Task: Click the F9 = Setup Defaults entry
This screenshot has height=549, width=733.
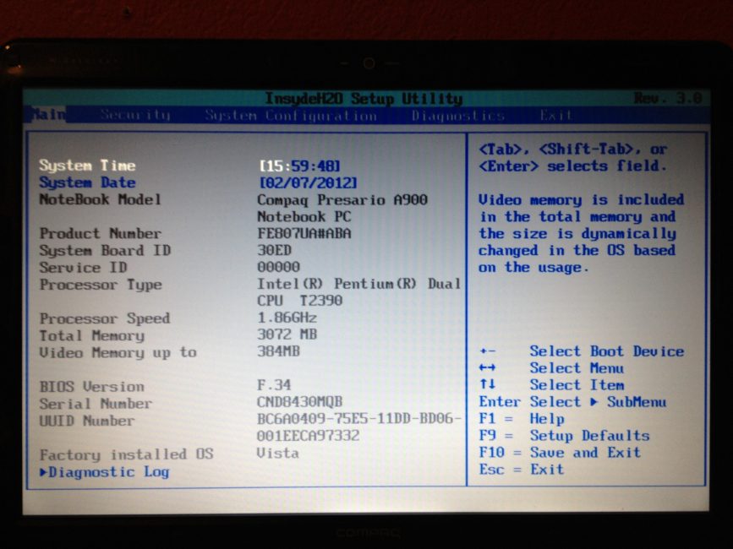Action: point(564,436)
